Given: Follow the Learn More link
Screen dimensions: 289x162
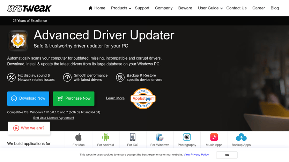Looking at the screenshot, I should point(116,98).
